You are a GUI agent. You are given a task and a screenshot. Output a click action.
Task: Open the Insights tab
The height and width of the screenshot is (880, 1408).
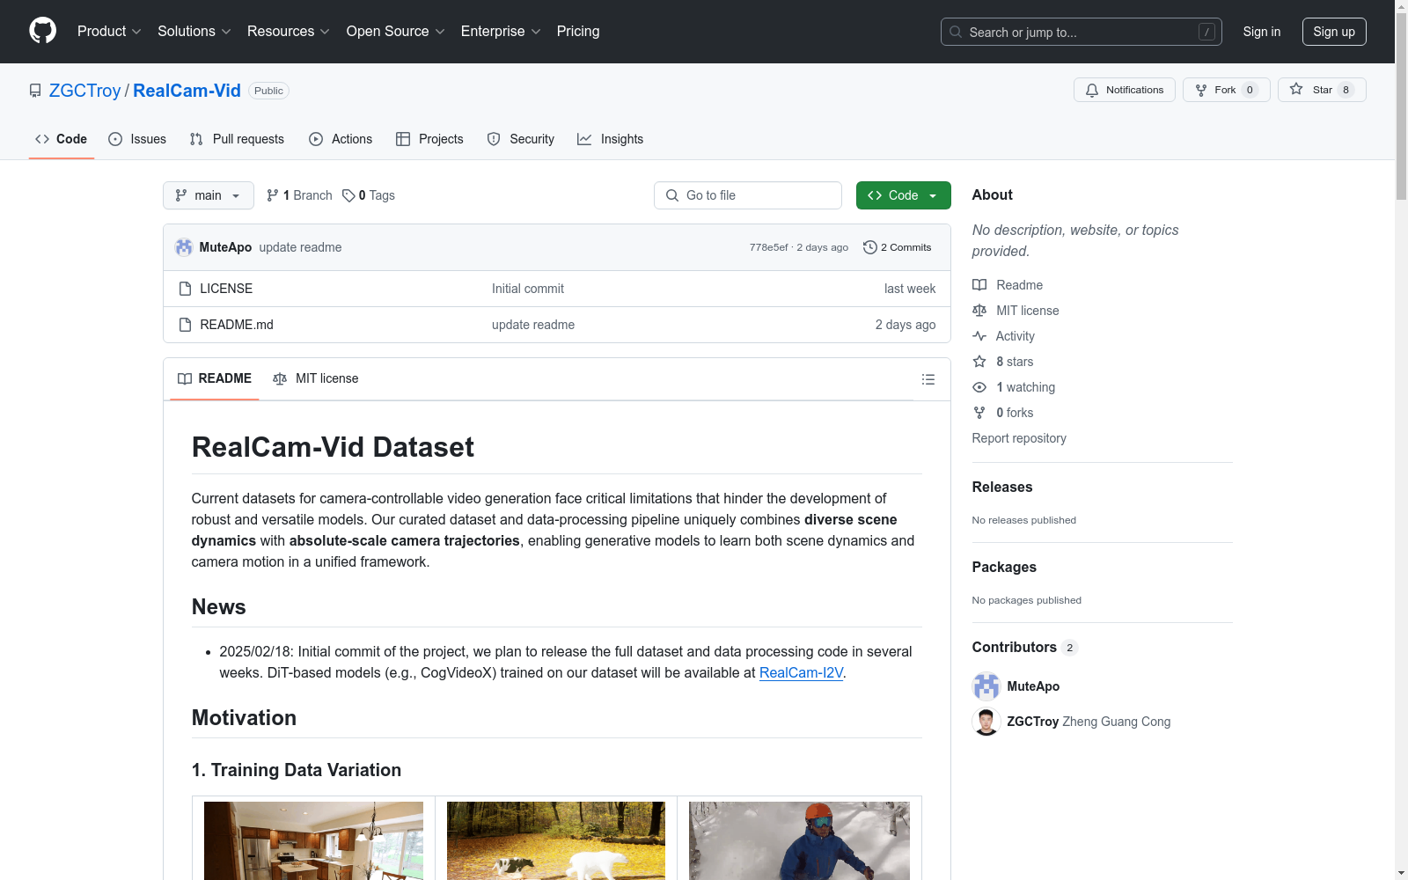coord(610,139)
